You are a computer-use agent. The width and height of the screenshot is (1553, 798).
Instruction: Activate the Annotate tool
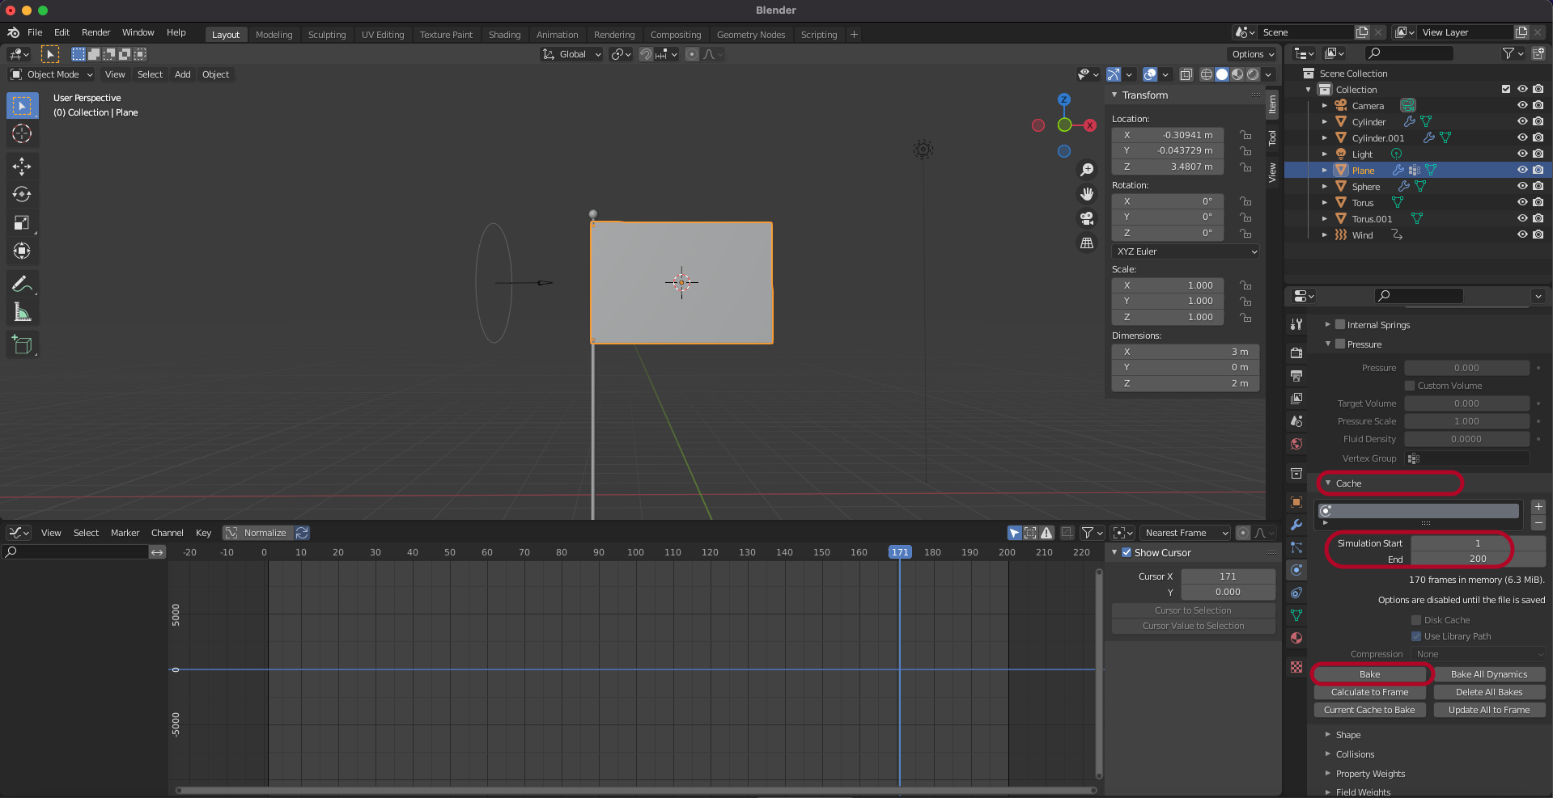click(22, 284)
